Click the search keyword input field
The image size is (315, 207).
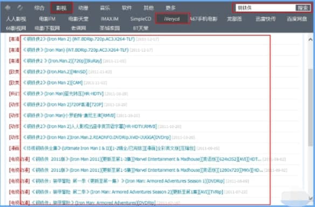pos(265,8)
